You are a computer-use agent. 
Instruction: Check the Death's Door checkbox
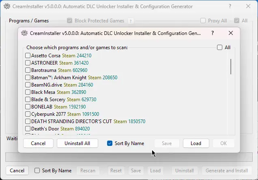(28, 128)
